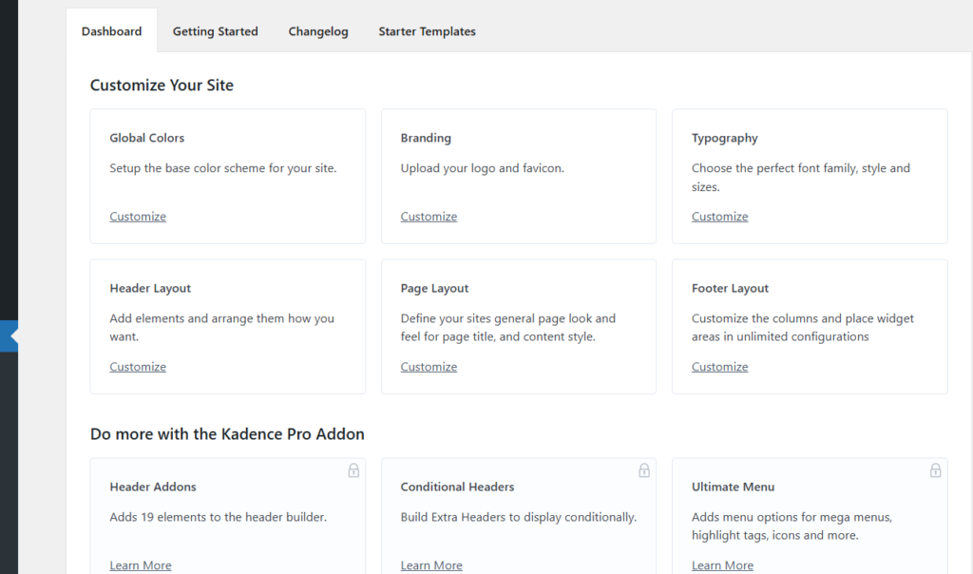The image size is (973, 574).
Task: Select the Starter Templates tab
Action: click(x=427, y=30)
